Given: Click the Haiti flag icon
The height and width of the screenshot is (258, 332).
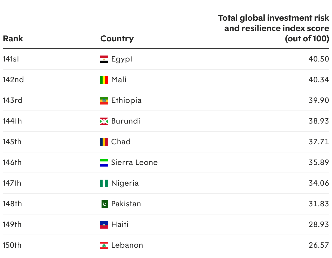Looking at the screenshot, I should tap(104, 225).
